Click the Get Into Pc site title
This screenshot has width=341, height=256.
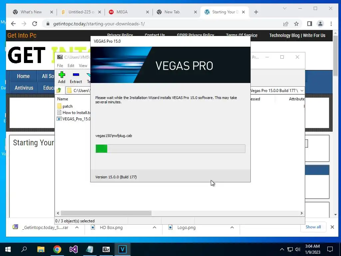point(22,35)
